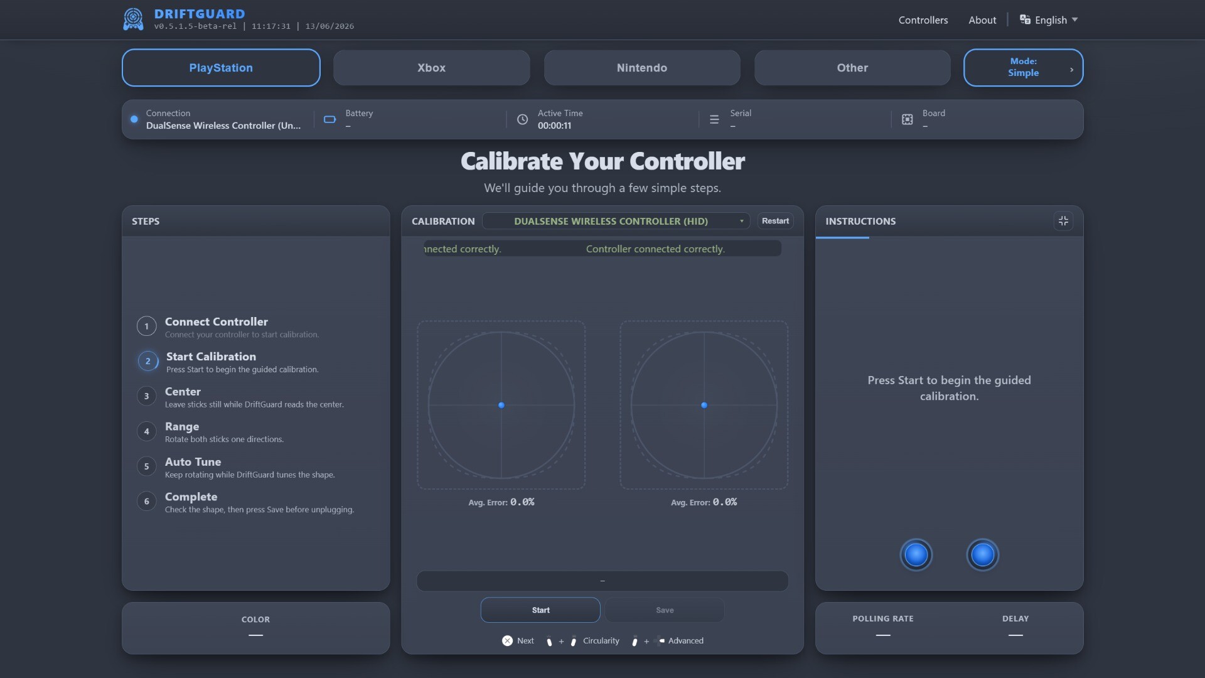The image size is (1205, 678).
Task: Click the blue connection status dot
Action: (x=134, y=119)
